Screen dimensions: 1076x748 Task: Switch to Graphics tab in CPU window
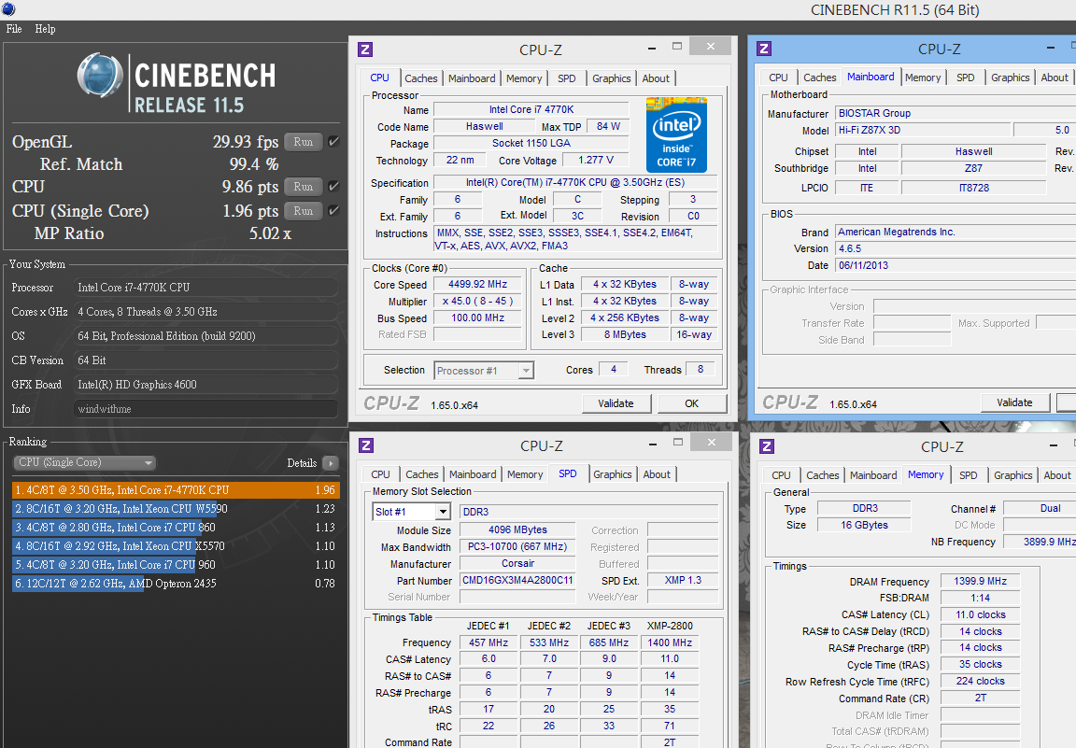(x=612, y=78)
